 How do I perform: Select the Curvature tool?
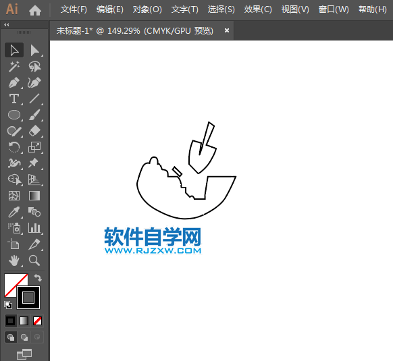34,83
